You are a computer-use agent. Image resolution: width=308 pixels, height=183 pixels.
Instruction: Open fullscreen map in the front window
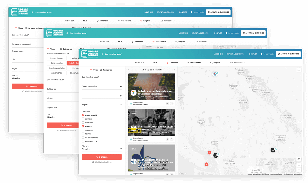coord(299,70)
